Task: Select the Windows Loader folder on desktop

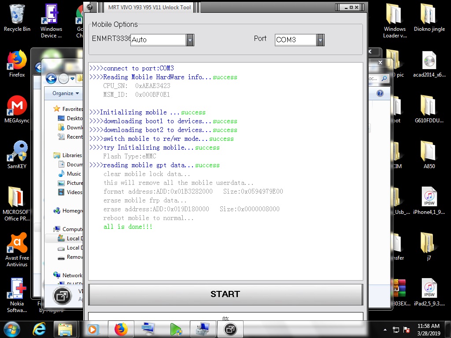Action: coord(395,21)
